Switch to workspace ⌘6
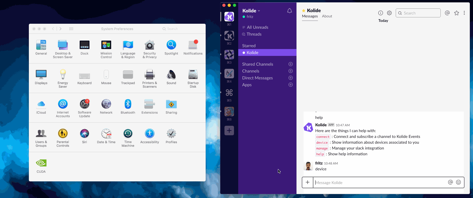Screen dimensions: 473x198 229,112
